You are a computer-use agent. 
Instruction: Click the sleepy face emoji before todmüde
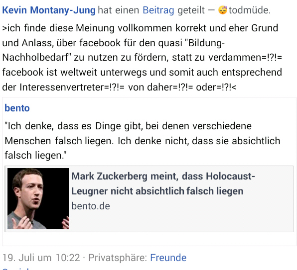223,10
